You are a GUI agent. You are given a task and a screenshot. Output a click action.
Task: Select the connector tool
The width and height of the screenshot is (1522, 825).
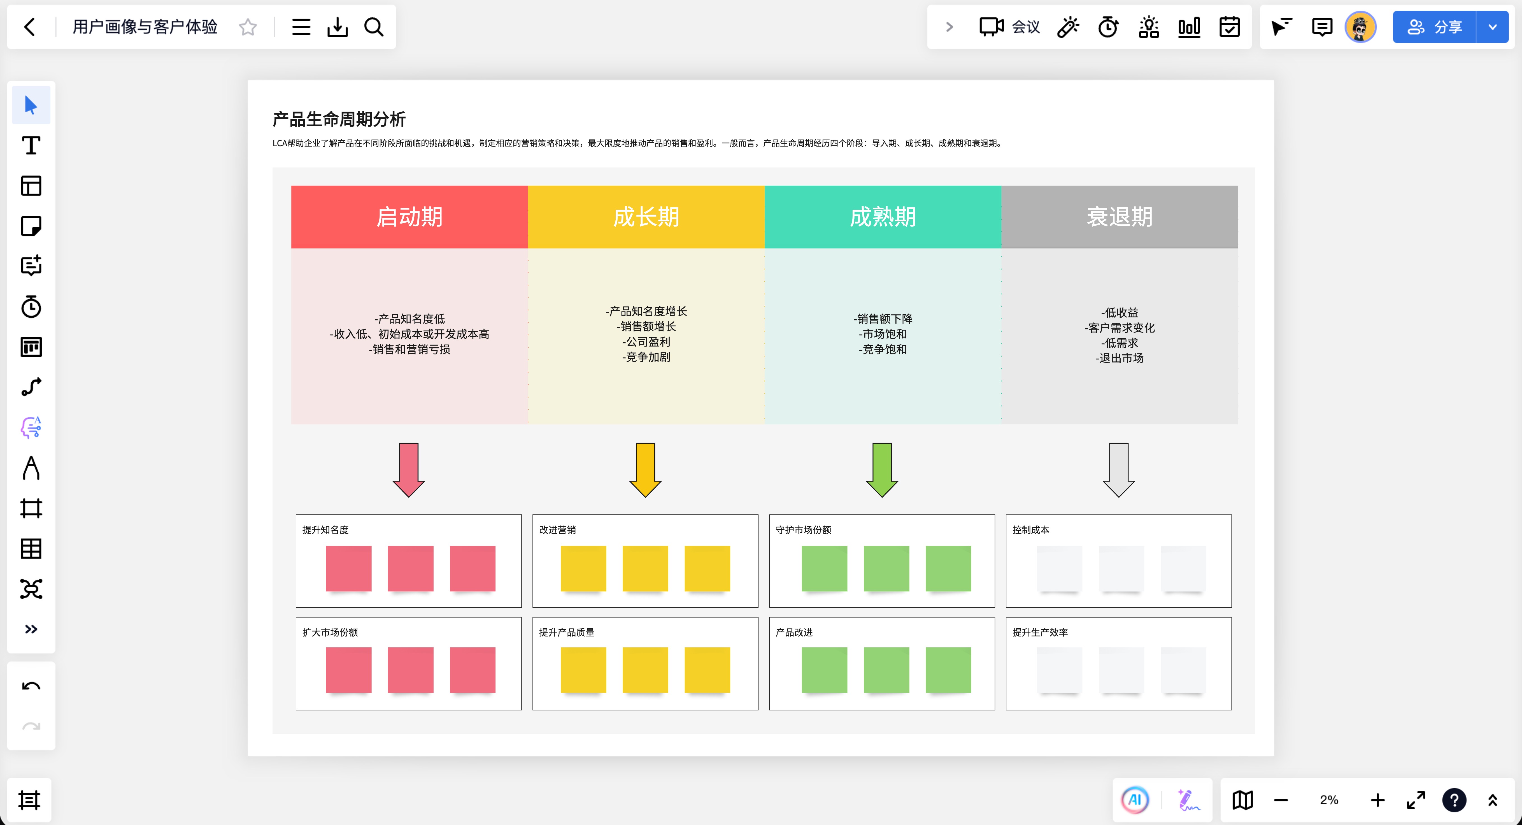[x=31, y=387]
